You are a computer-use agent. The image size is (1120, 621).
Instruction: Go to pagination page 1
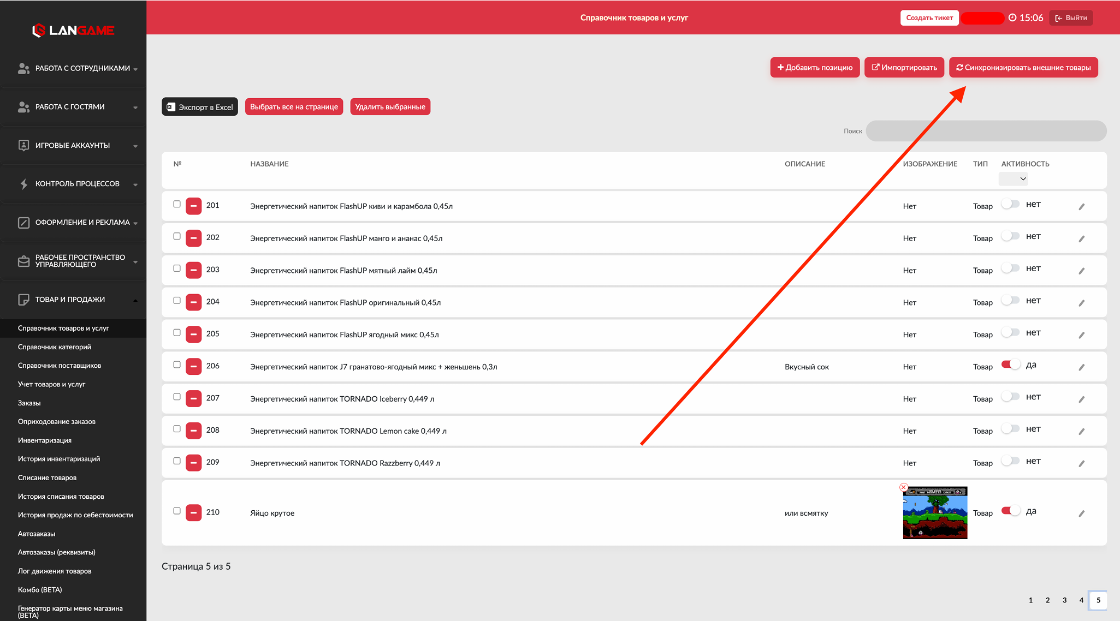1030,600
